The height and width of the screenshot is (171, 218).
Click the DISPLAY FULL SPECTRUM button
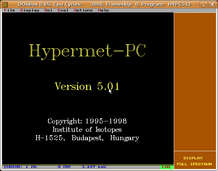click(195, 160)
